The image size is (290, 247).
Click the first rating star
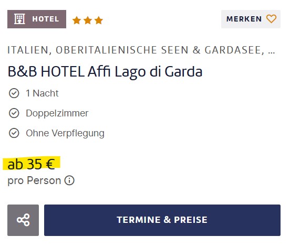point(77,20)
